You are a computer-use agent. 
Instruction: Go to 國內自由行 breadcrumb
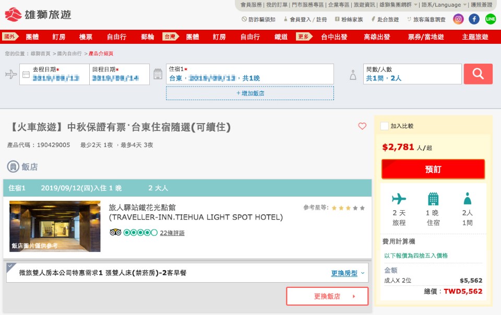(x=69, y=54)
